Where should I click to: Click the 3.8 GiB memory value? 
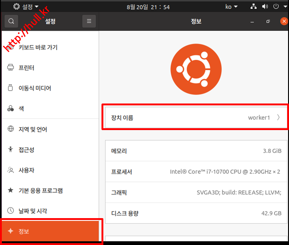(272, 151)
